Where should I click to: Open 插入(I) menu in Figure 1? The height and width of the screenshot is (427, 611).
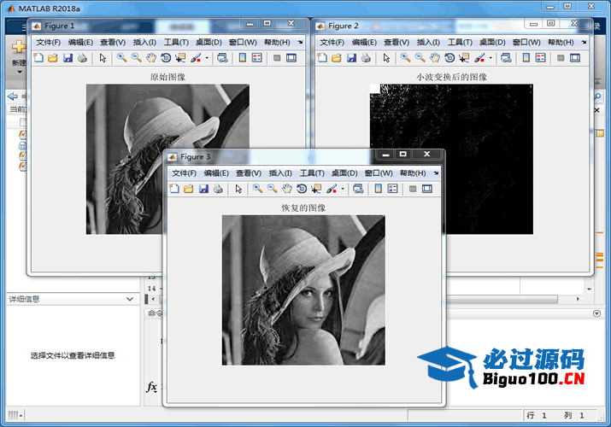(x=144, y=42)
